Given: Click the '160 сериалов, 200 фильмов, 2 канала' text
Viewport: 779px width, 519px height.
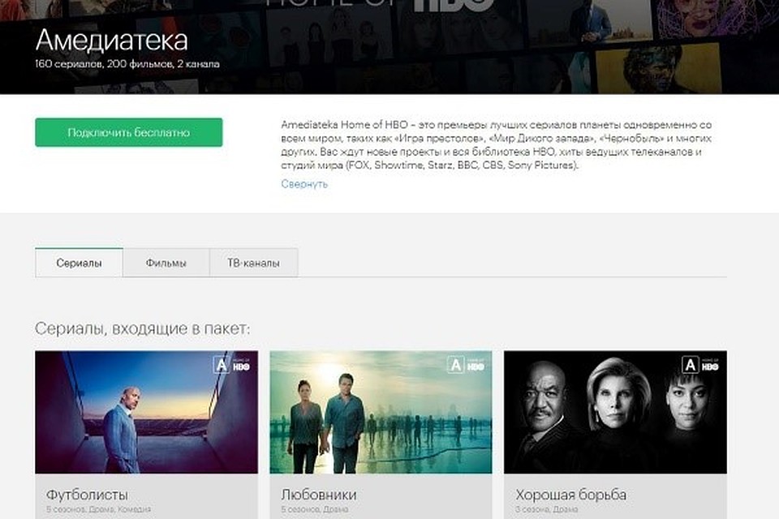Looking at the screenshot, I should [x=127, y=64].
